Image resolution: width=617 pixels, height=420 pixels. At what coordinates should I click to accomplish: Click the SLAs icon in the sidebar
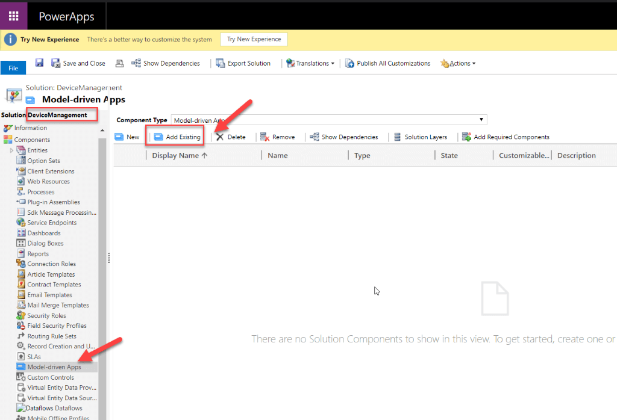(21, 356)
